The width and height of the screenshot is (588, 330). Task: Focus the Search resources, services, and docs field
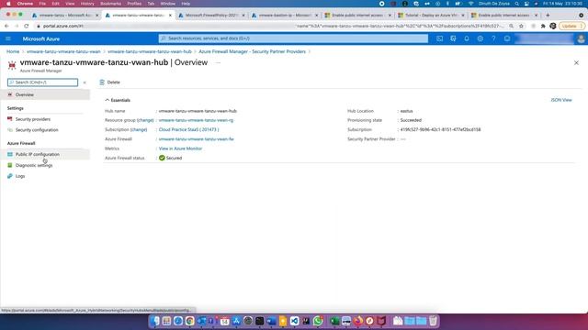tap(293, 38)
